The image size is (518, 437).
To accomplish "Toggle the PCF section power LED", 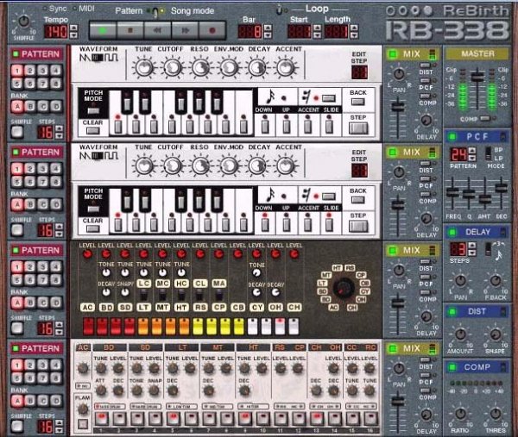I will pos(452,136).
